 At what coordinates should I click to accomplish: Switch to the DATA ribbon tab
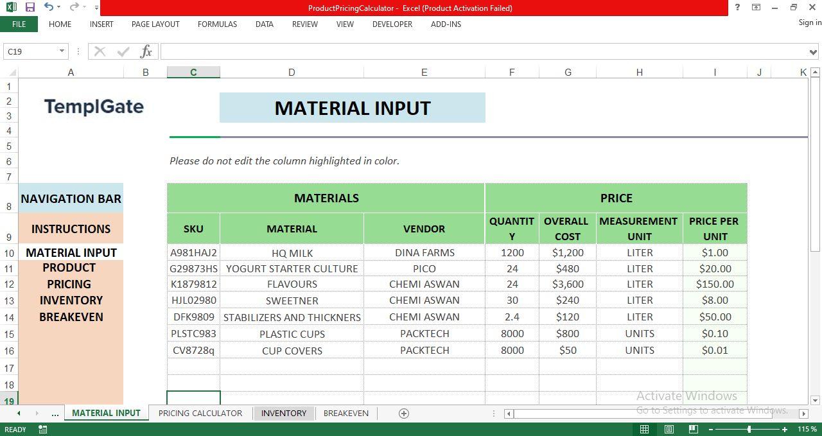pos(265,24)
